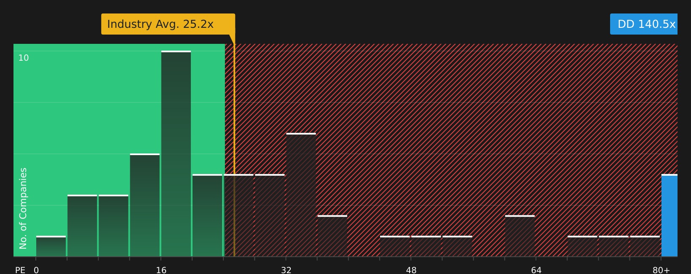Click the x-axis label 64
Viewport: 691px width, 274px height.
[x=536, y=270]
